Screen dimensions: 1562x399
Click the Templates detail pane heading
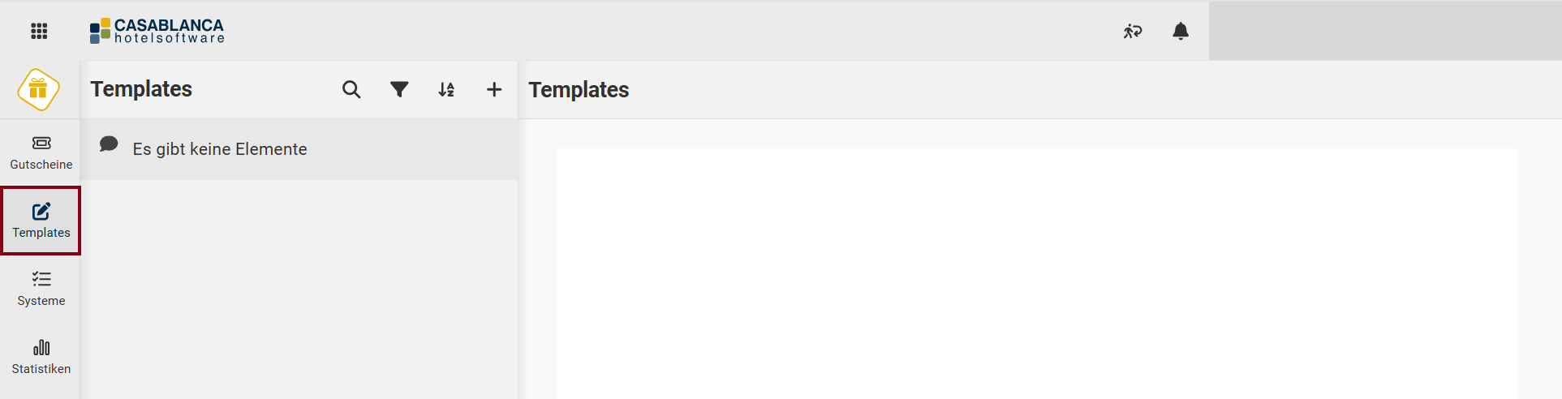[x=579, y=90]
